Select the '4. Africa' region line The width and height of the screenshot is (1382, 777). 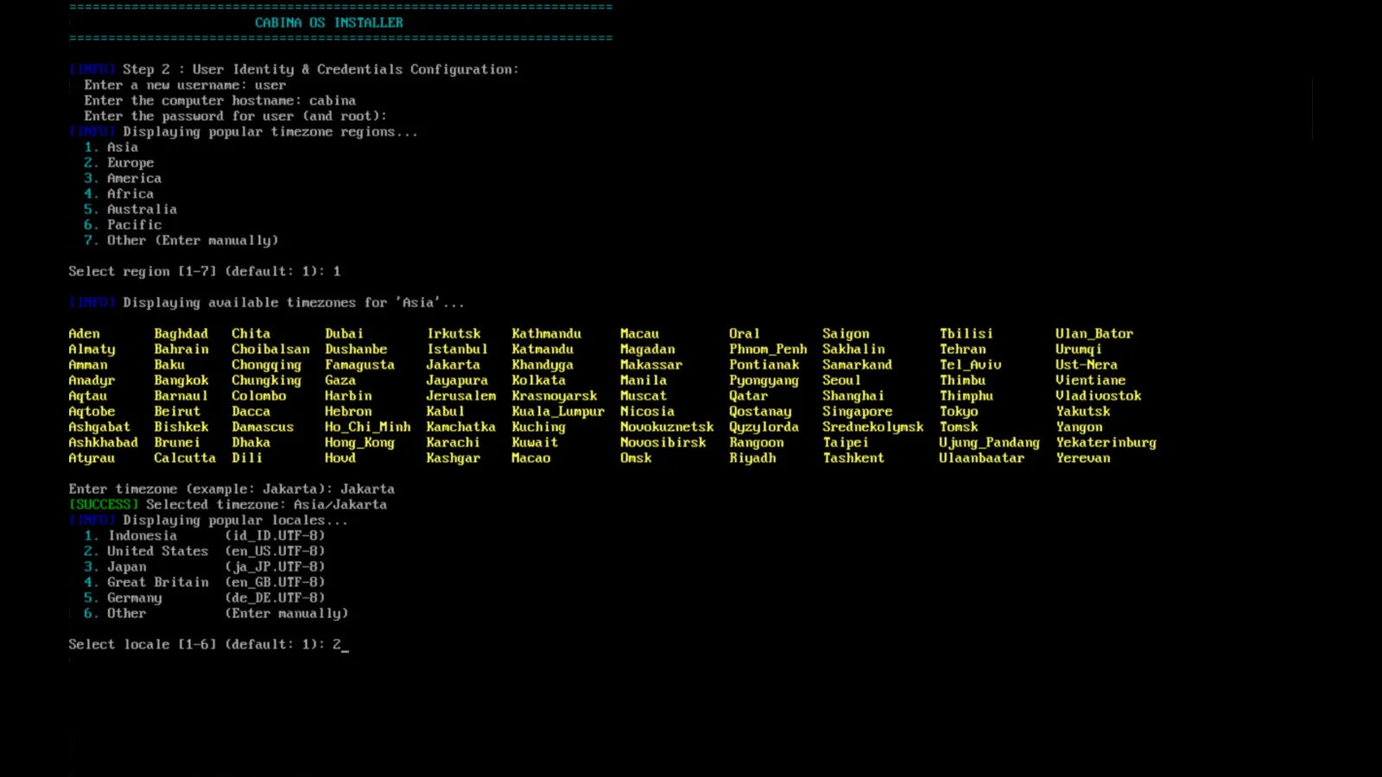click(118, 193)
